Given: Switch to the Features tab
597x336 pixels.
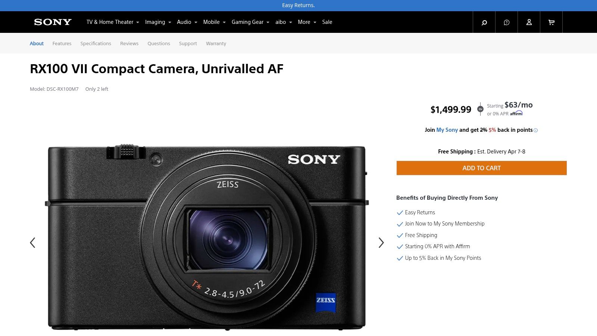Looking at the screenshot, I should tap(62, 43).
